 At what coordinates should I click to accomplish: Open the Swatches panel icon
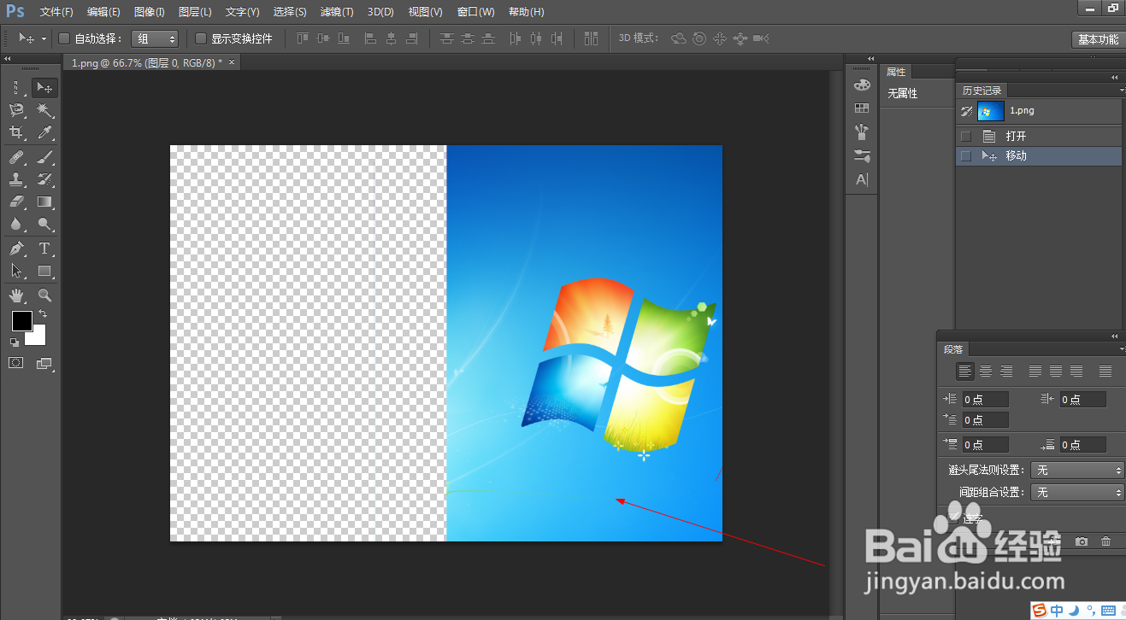pyautogui.click(x=862, y=108)
